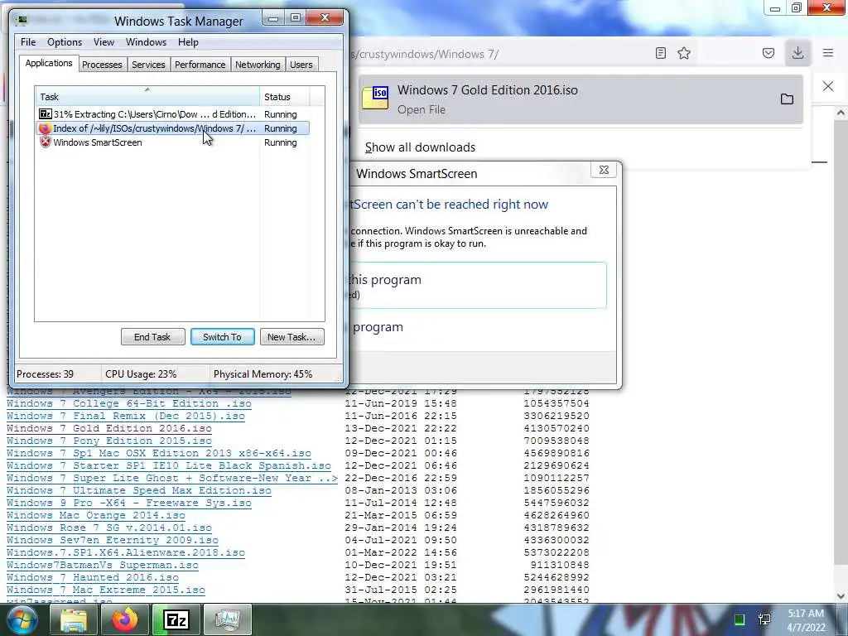Open Windows 7 College 64-Bit Edition .iso link

128,403
